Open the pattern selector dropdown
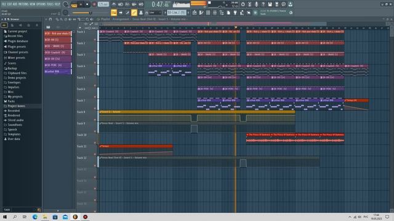The image size is (394, 221). (177, 12)
